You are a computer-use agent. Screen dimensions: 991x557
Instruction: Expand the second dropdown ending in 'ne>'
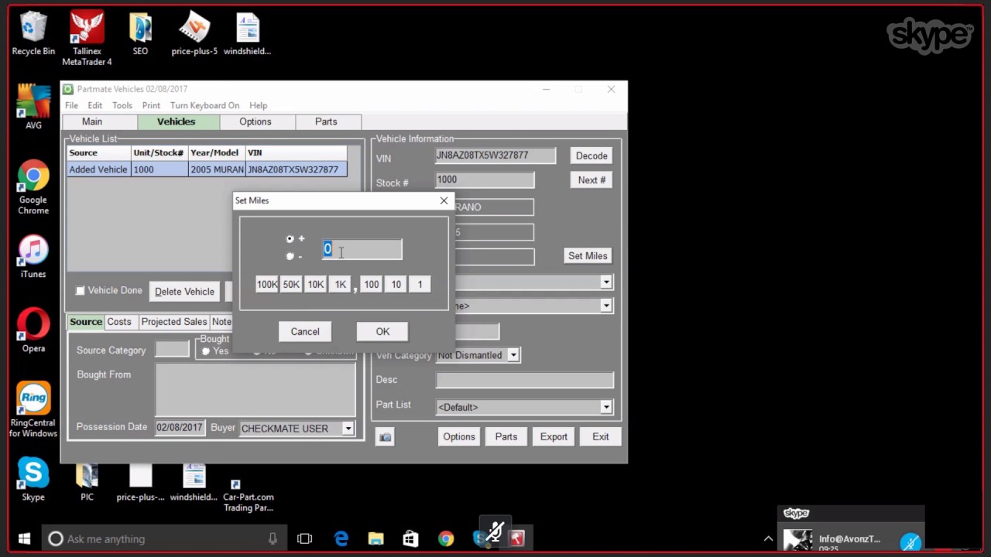pos(606,306)
